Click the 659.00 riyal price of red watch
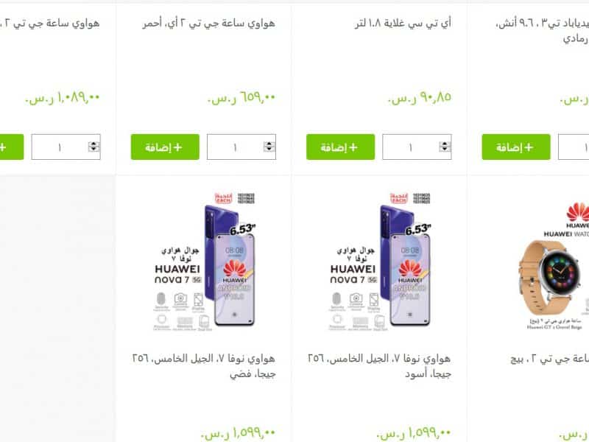Image resolution: width=589 pixels, height=442 pixels. pyautogui.click(x=241, y=98)
